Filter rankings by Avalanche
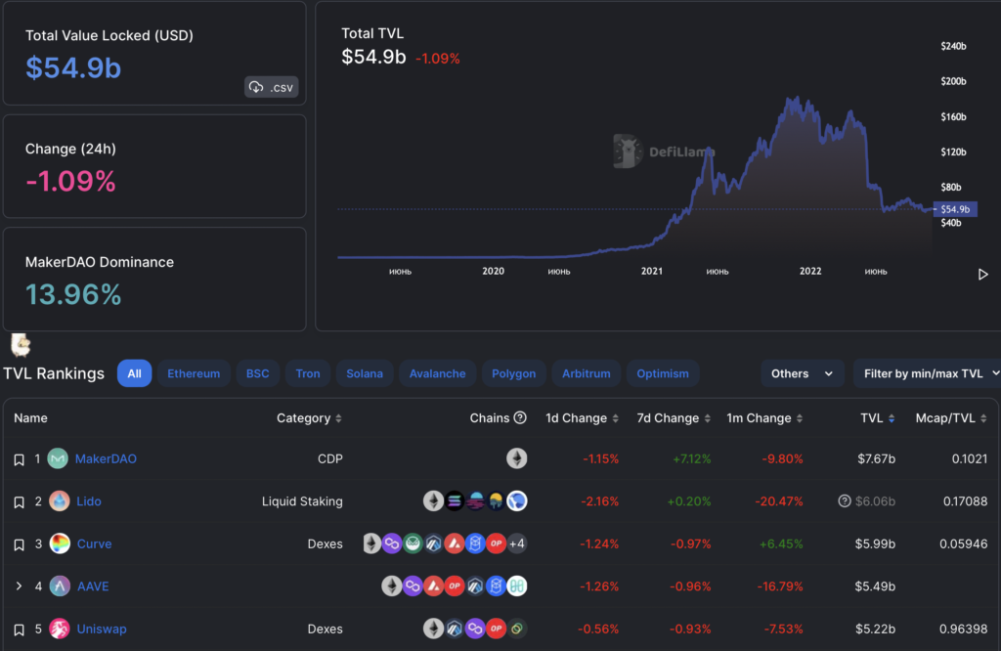The image size is (1001, 651). tap(437, 373)
